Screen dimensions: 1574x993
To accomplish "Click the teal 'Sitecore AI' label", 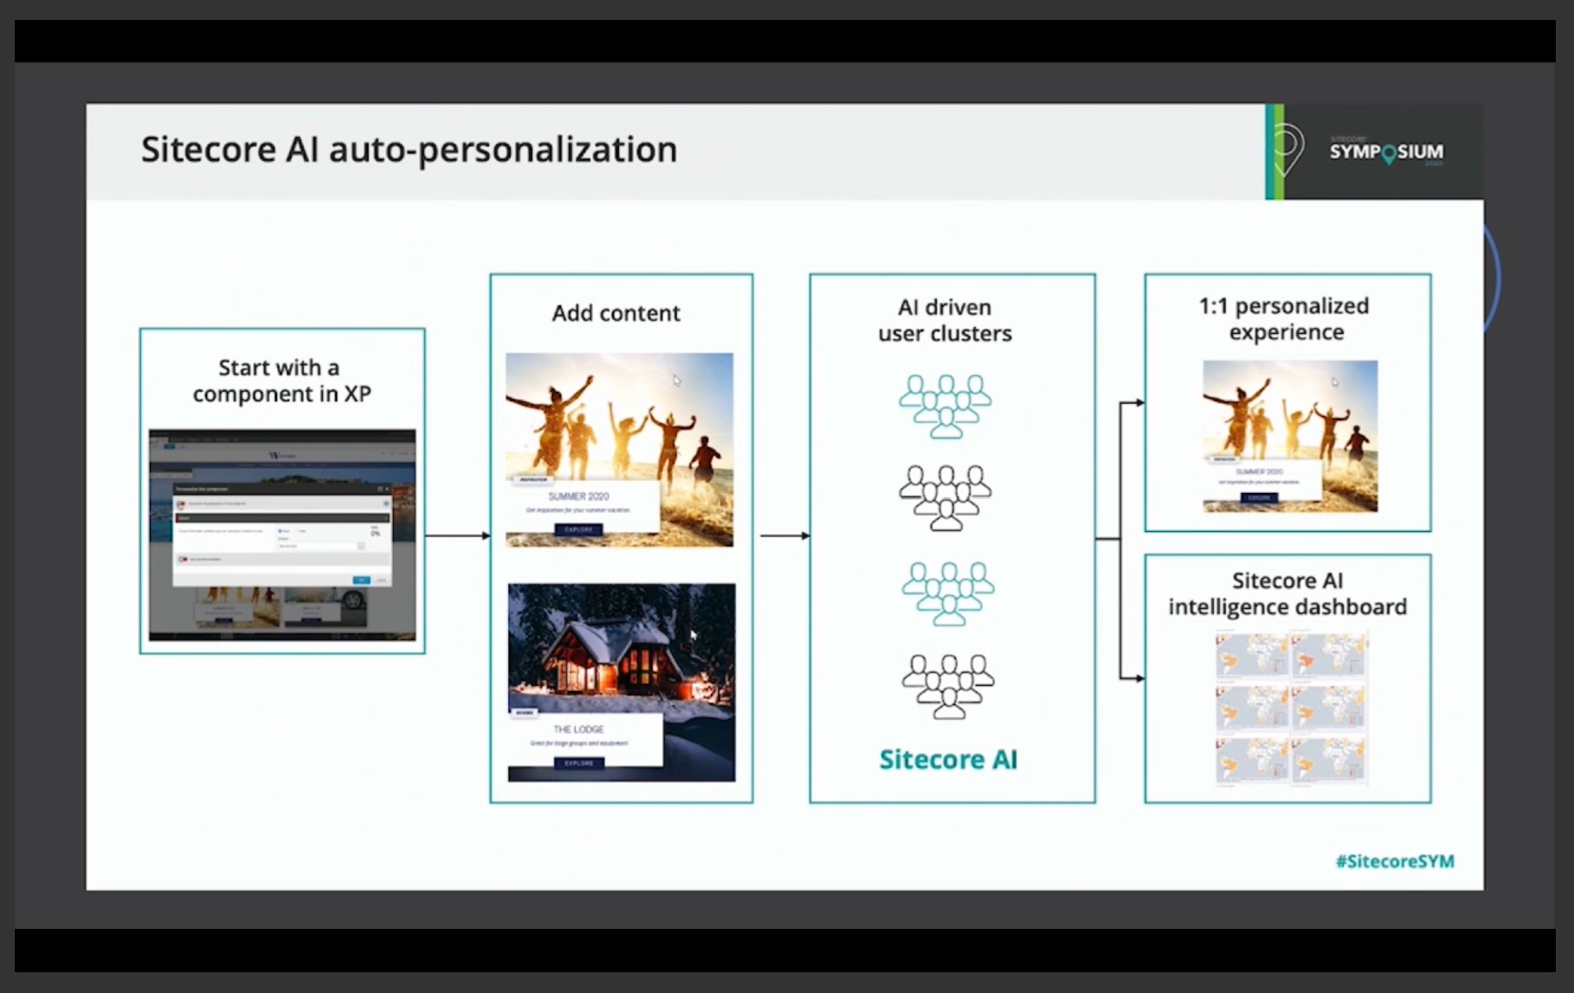I will click(x=949, y=759).
